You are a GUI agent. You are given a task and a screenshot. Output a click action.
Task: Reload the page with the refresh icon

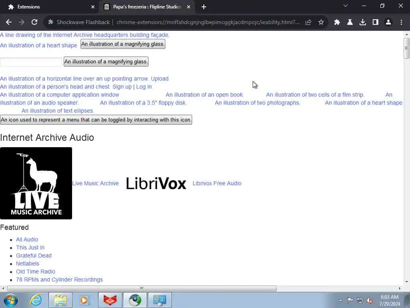(34, 22)
